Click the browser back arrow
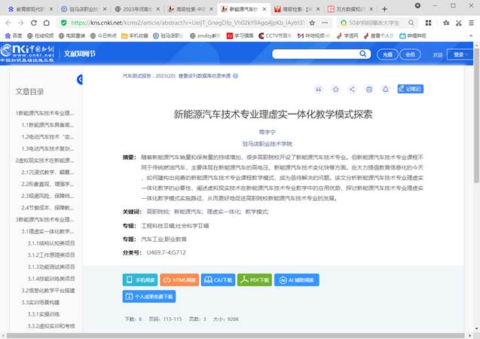This screenshot has height=339, width=480. 8,23
